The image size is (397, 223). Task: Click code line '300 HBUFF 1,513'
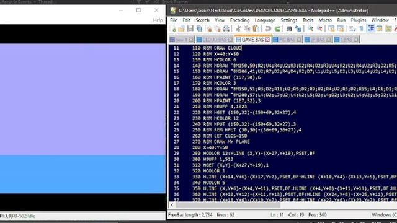pyautogui.click(x=213, y=159)
